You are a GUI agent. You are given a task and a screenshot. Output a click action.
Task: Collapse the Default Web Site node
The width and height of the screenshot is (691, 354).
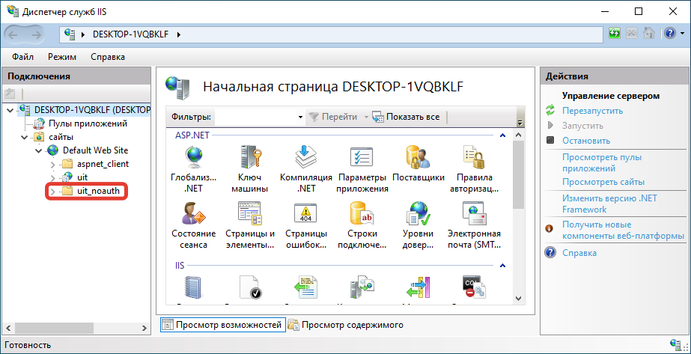pos(38,150)
